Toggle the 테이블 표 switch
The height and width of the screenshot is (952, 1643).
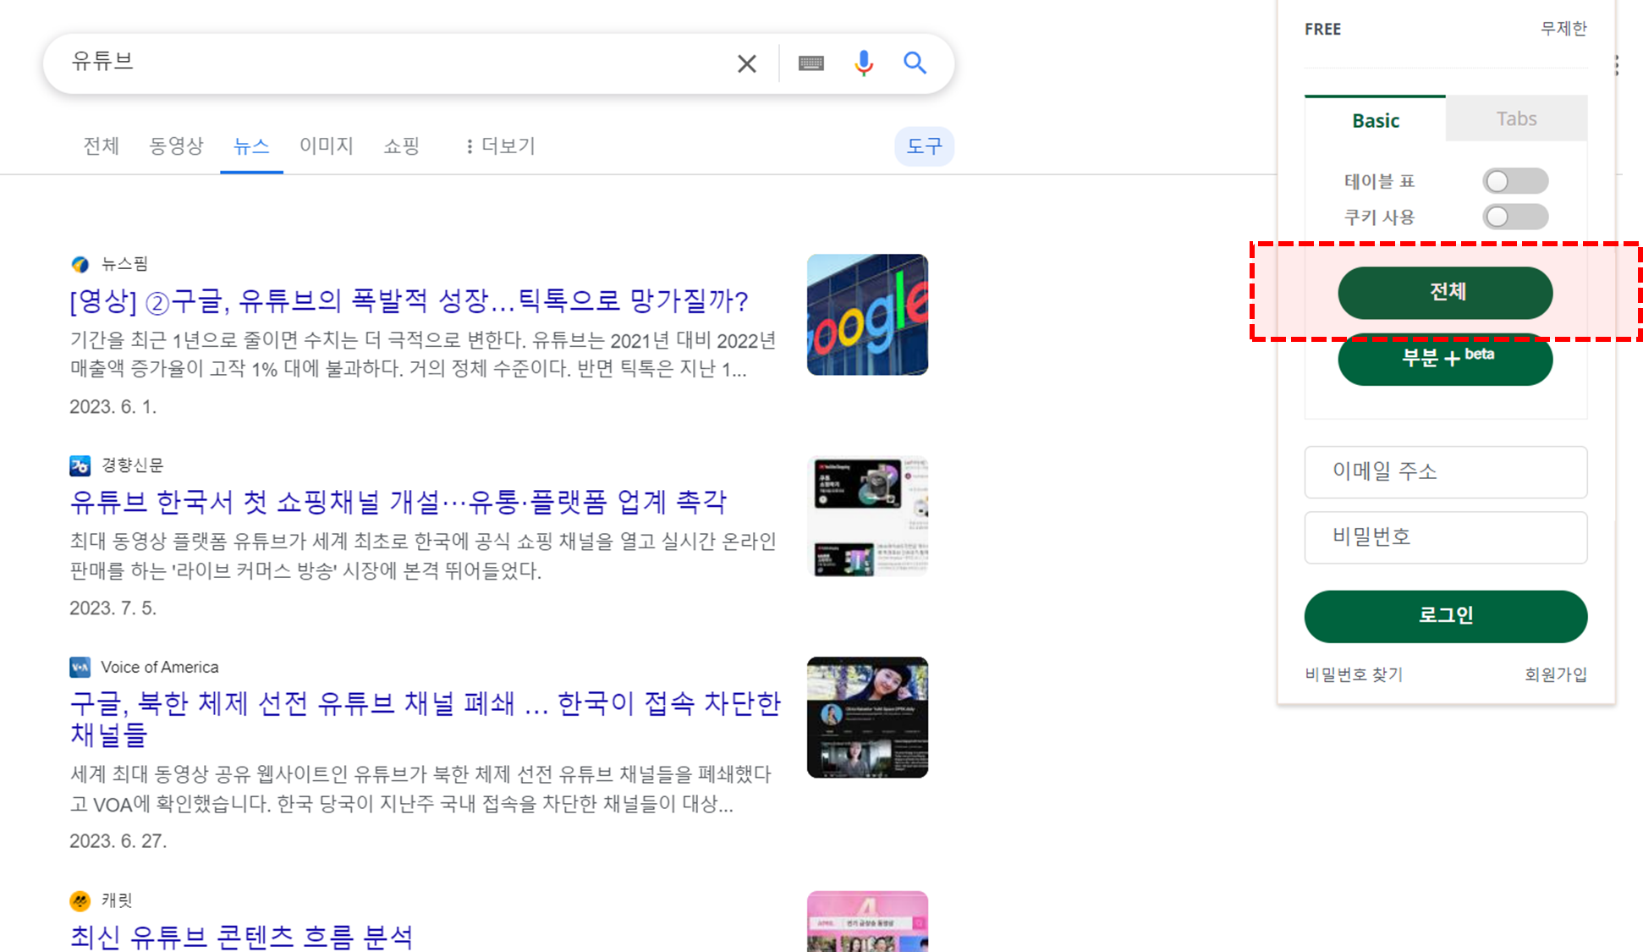1515,181
